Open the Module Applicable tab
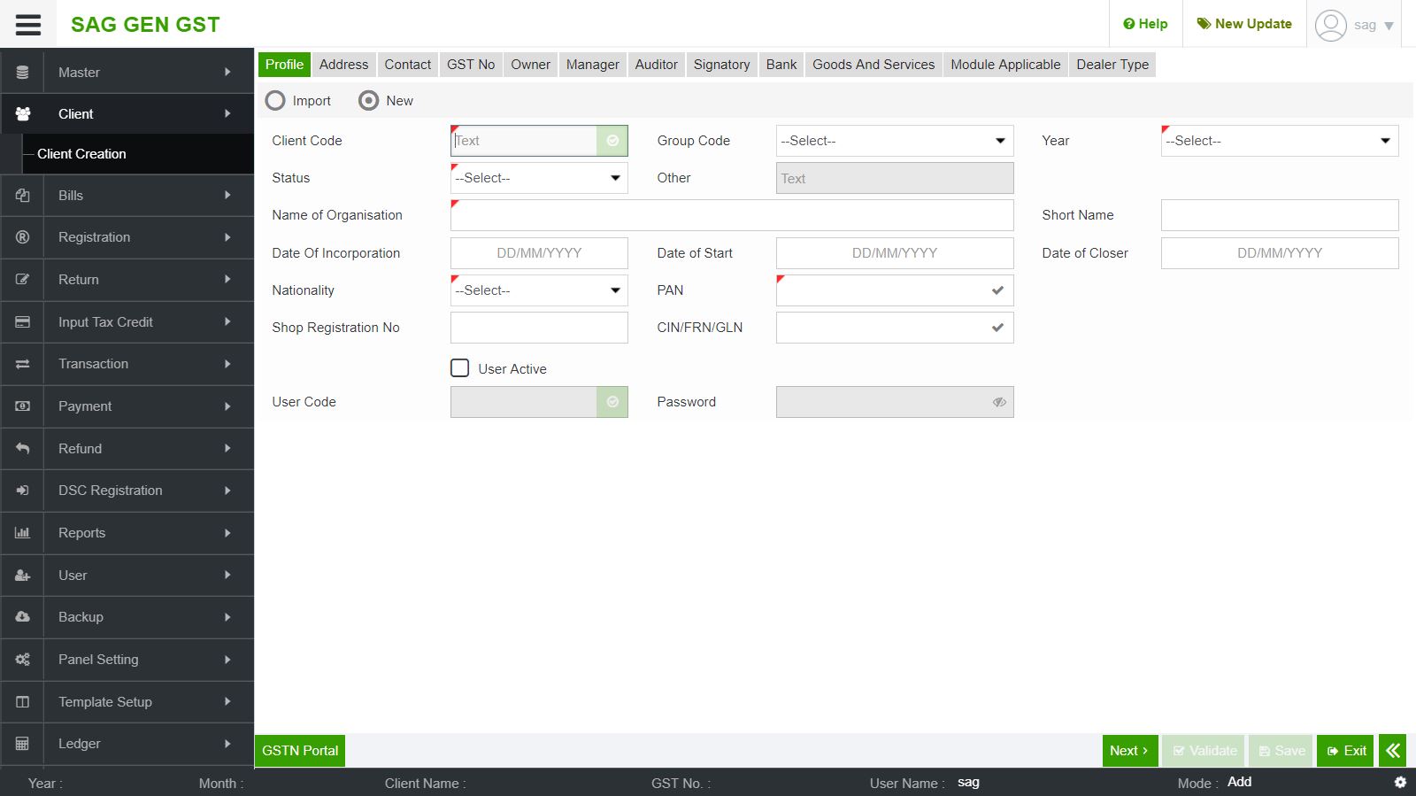Screen dimensions: 1416x796 click(1005, 65)
